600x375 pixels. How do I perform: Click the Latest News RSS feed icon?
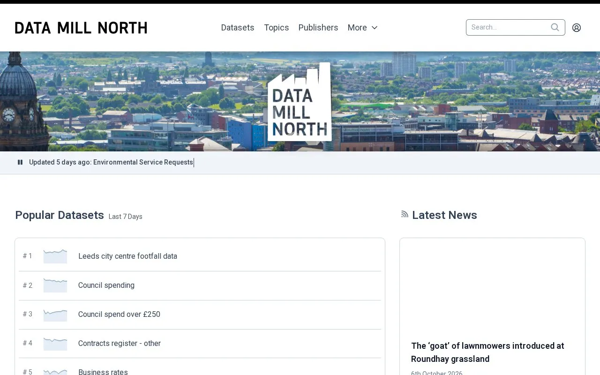pos(405,214)
